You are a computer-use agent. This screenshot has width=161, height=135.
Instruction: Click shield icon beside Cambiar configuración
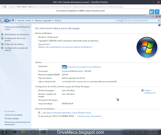point(142,90)
